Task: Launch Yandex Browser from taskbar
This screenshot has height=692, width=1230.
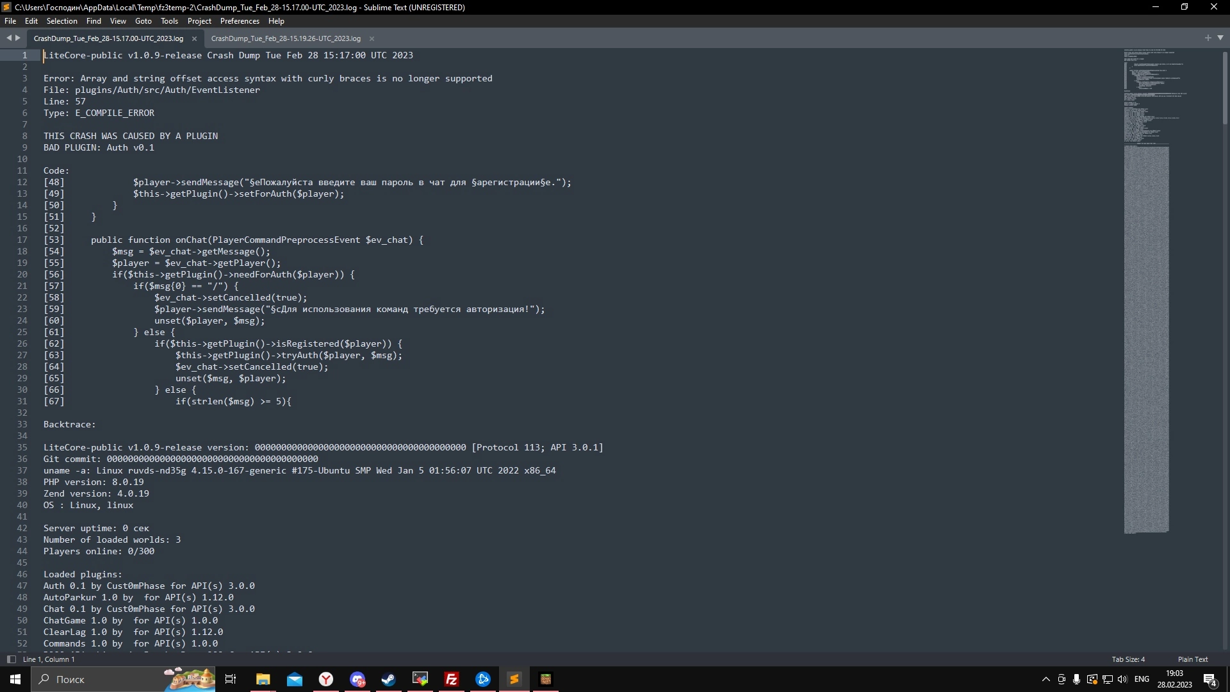Action: 326,679
